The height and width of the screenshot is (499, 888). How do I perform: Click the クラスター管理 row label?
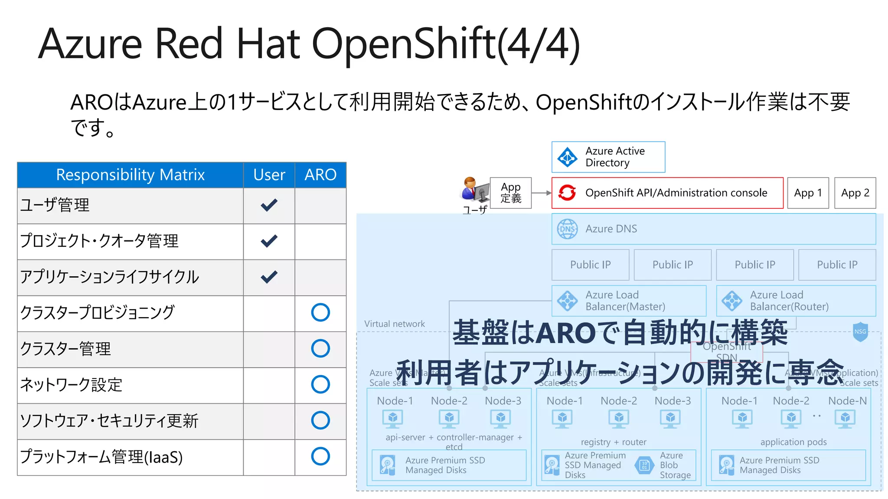[65, 348]
